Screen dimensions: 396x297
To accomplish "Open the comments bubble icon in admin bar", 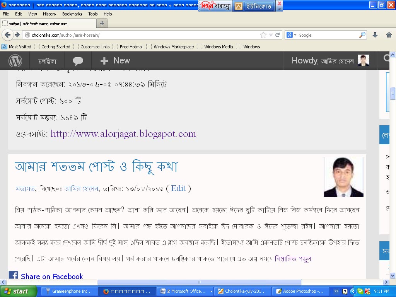I will point(78,61).
